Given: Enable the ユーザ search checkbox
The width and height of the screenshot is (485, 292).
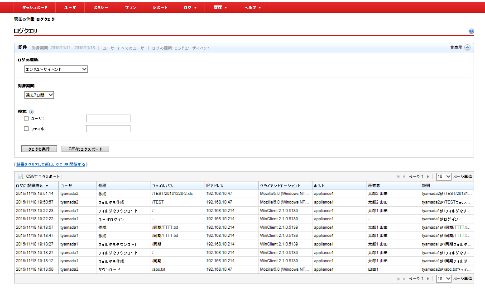Looking at the screenshot, I should coord(26,119).
